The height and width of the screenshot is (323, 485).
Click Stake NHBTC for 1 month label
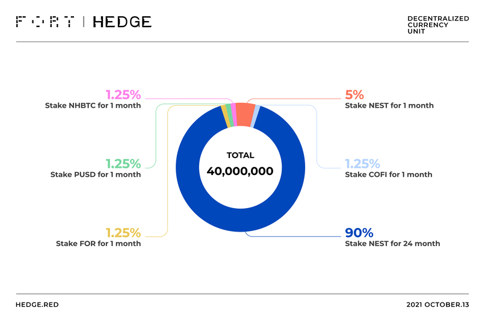(93, 105)
